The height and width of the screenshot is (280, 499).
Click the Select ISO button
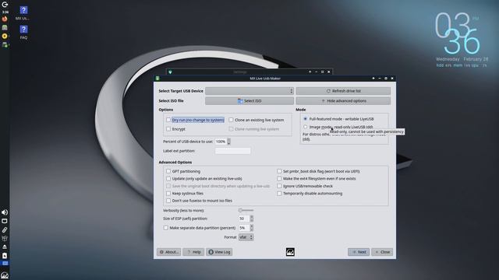tap(249, 101)
